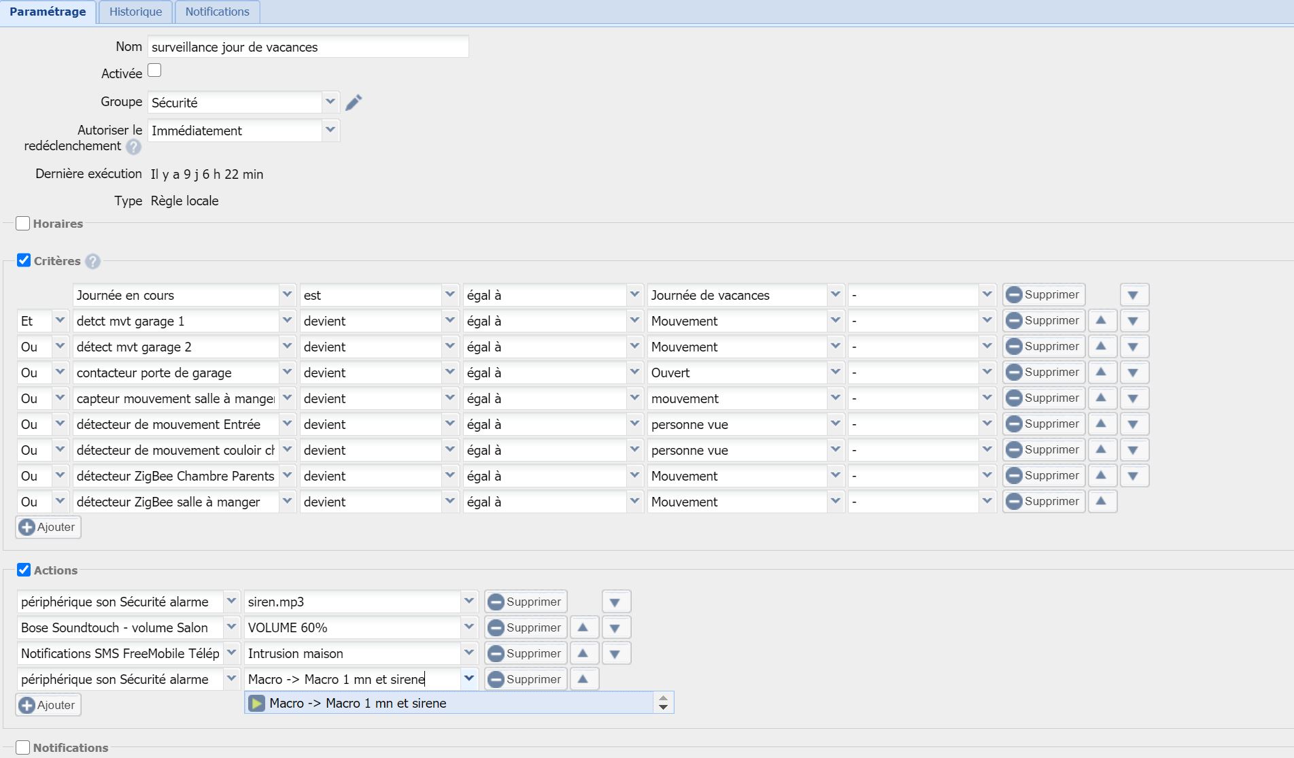1294x758 pixels.
Task: Open Ouvert value dropdown for porte de garage
Action: coord(836,373)
